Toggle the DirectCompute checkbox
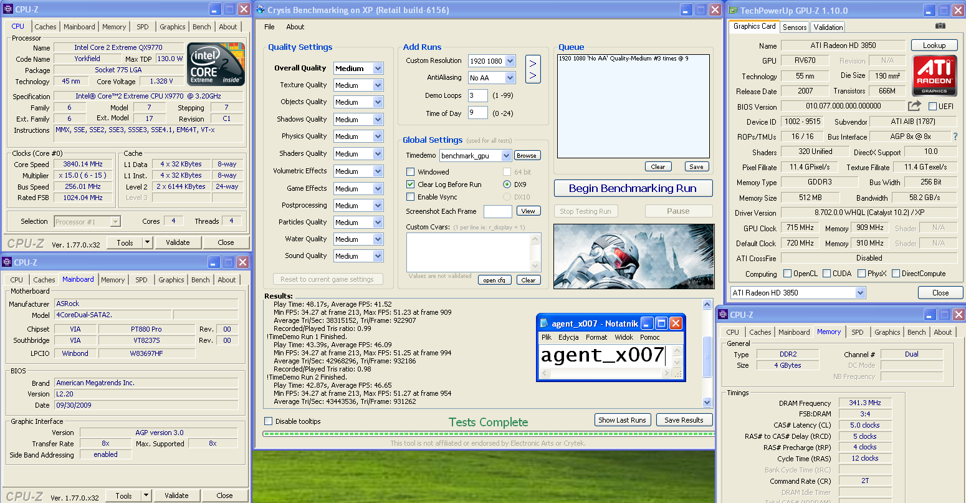This screenshot has width=966, height=503. coord(896,274)
